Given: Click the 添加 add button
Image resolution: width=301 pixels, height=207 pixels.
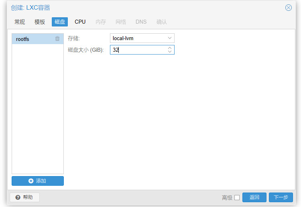Looking at the screenshot, I should [x=38, y=181].
